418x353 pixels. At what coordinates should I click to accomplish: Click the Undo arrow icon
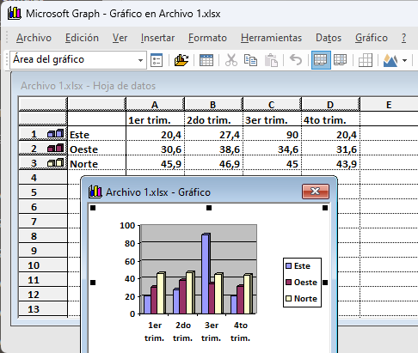point(296,60)
